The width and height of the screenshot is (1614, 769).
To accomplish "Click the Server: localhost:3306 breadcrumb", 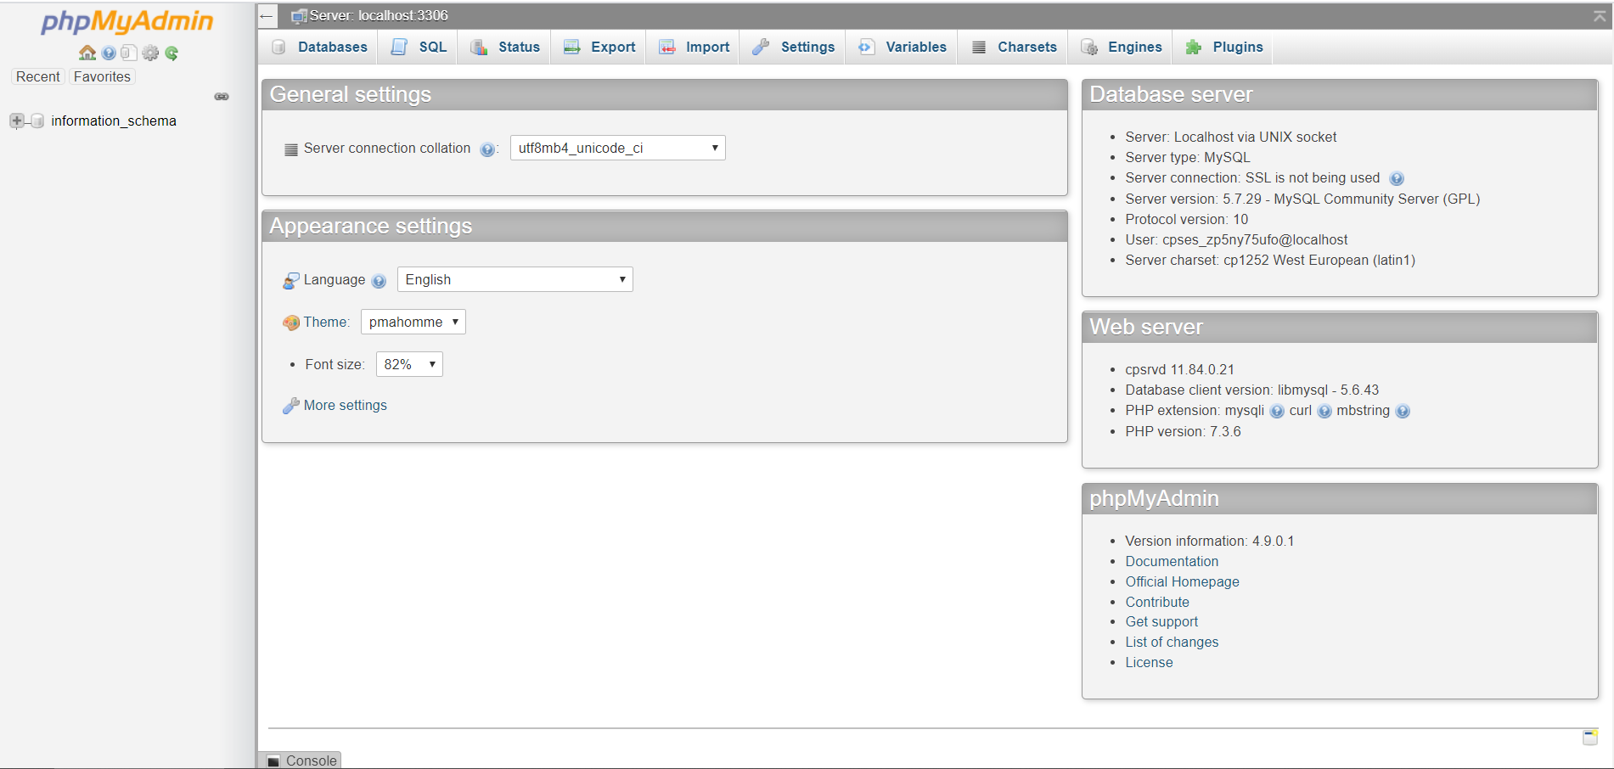I will click(x=379, y=16).
